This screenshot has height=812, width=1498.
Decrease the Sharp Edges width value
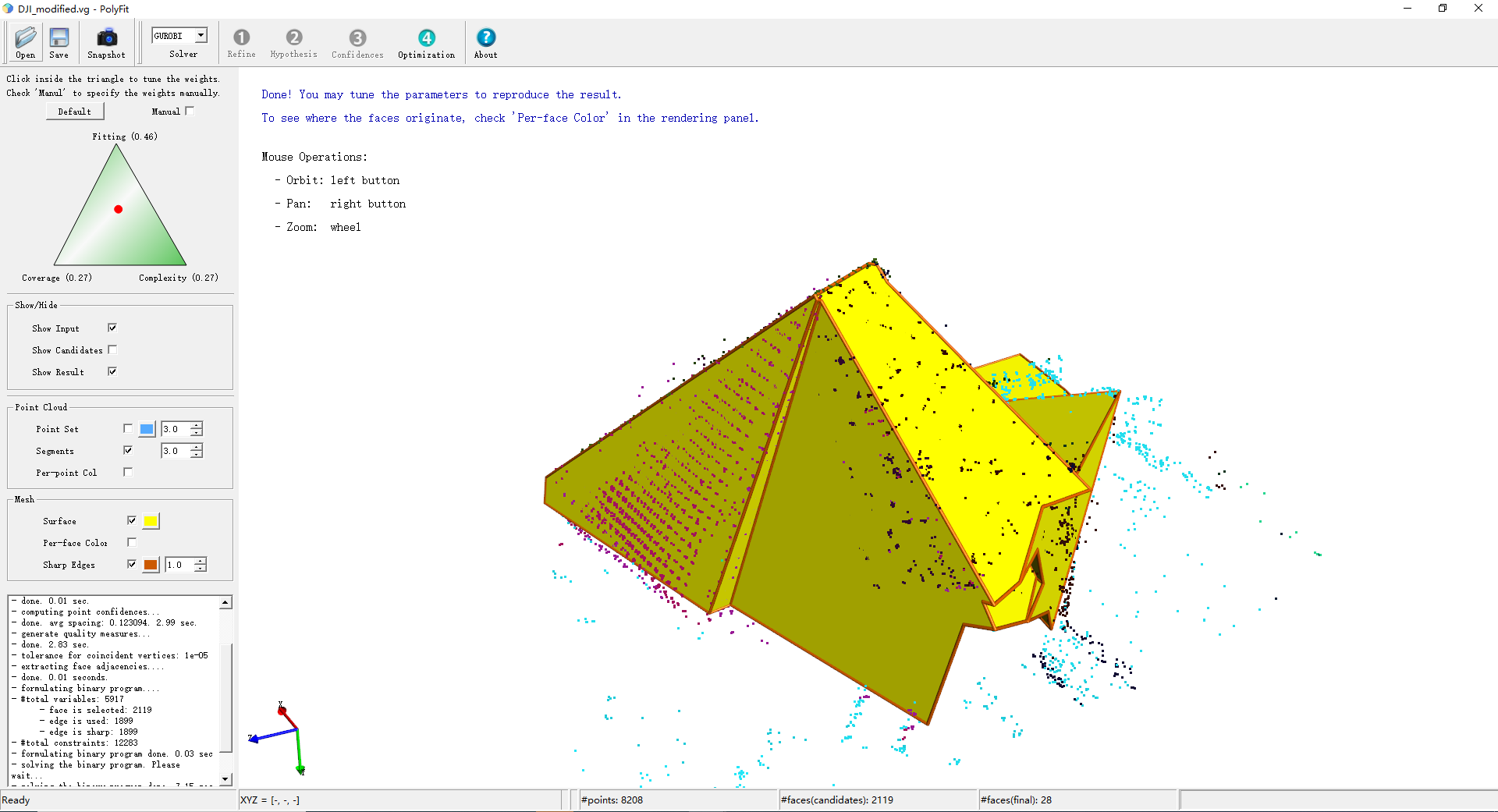click(x=201, y=569)
